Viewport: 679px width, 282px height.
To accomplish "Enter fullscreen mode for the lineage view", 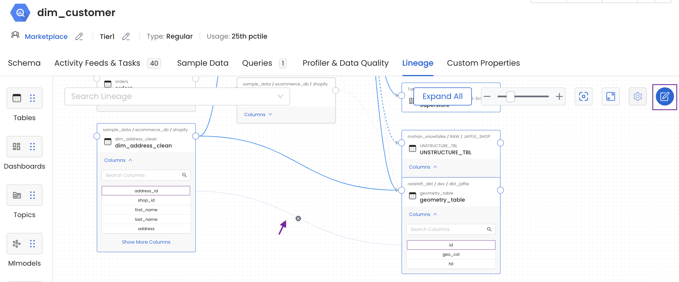I will tap(610, 96).
